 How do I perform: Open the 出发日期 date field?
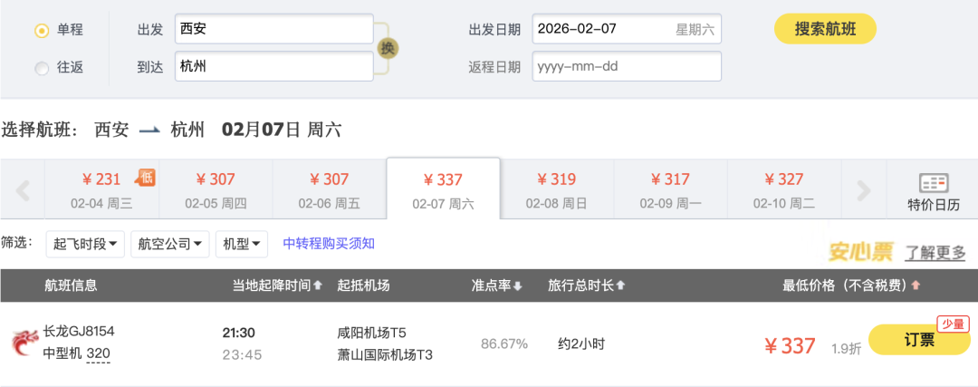(x=627, y=29)
